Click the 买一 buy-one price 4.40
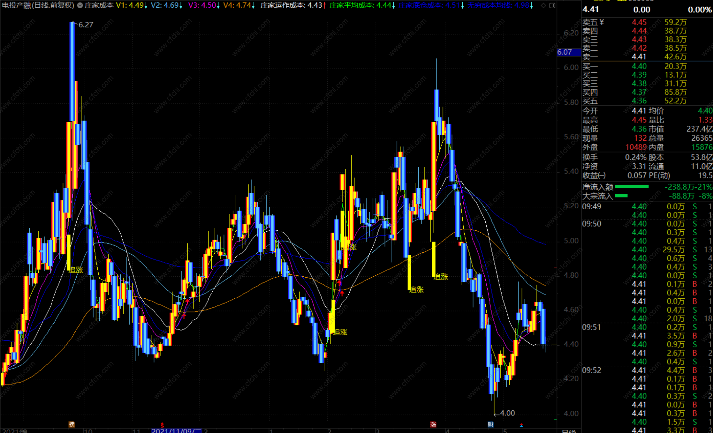Screen dimensions: 713x433 639,66
